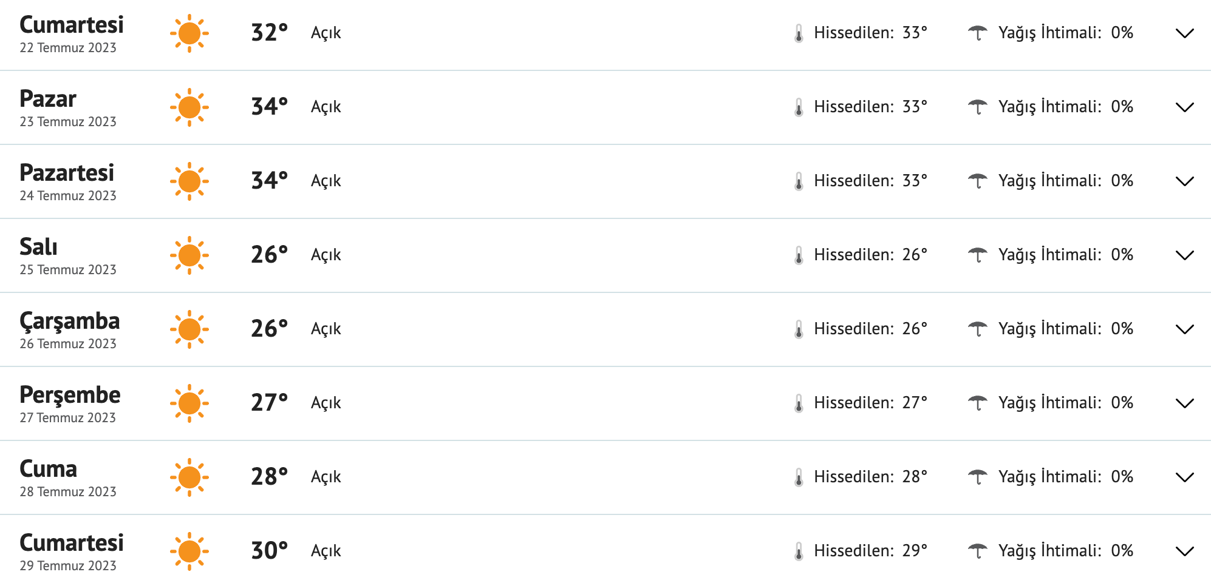Screen dimensions: 1211x586
Task: Select the sun icon on Pazar's row
Action: coord(189,107)
